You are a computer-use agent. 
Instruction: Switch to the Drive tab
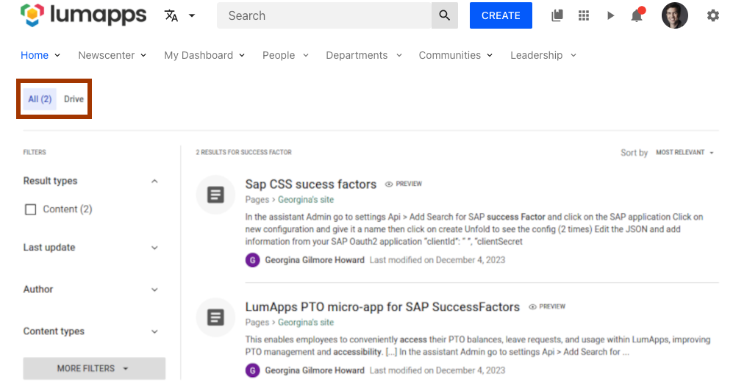74,99
